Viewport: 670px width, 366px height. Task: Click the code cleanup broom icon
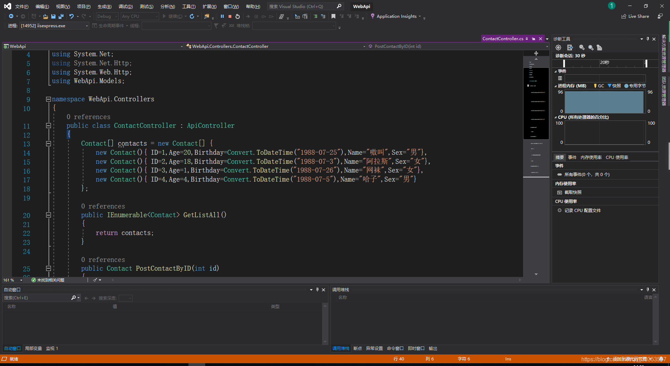point(95,280)
